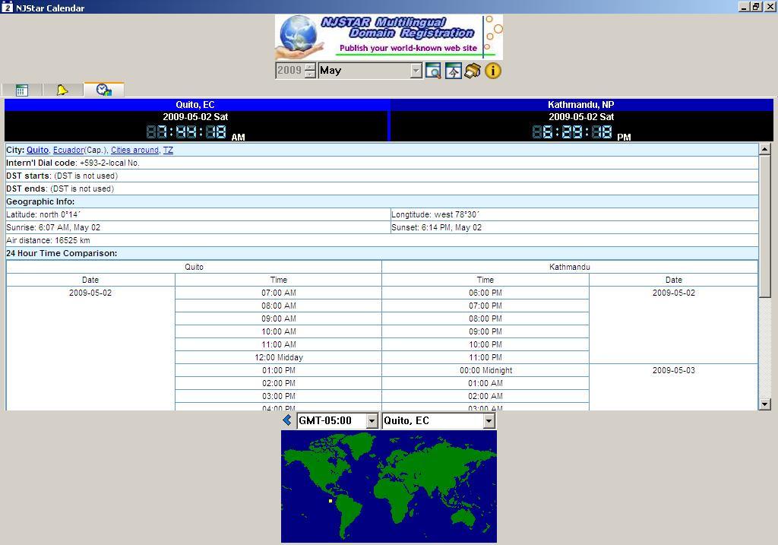Open the Ecuador country link
The width and height of the screenshot is (778, 545).
[68, 151]
